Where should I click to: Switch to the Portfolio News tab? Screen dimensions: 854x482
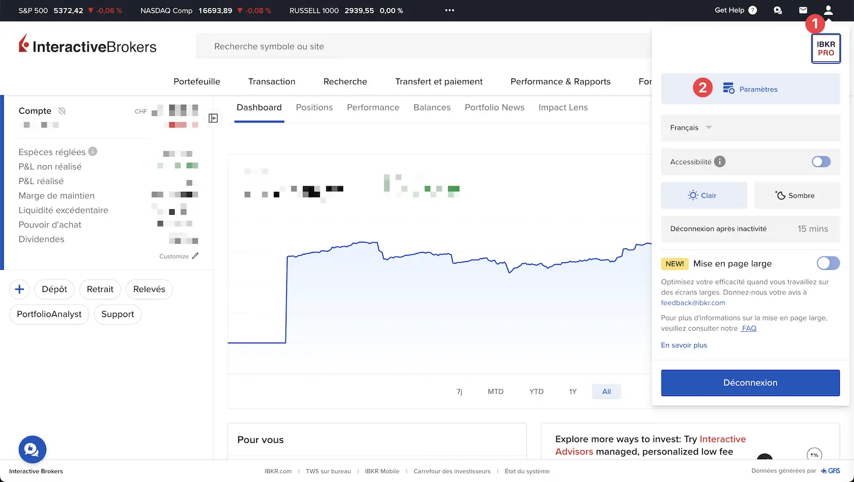[495, 108]
